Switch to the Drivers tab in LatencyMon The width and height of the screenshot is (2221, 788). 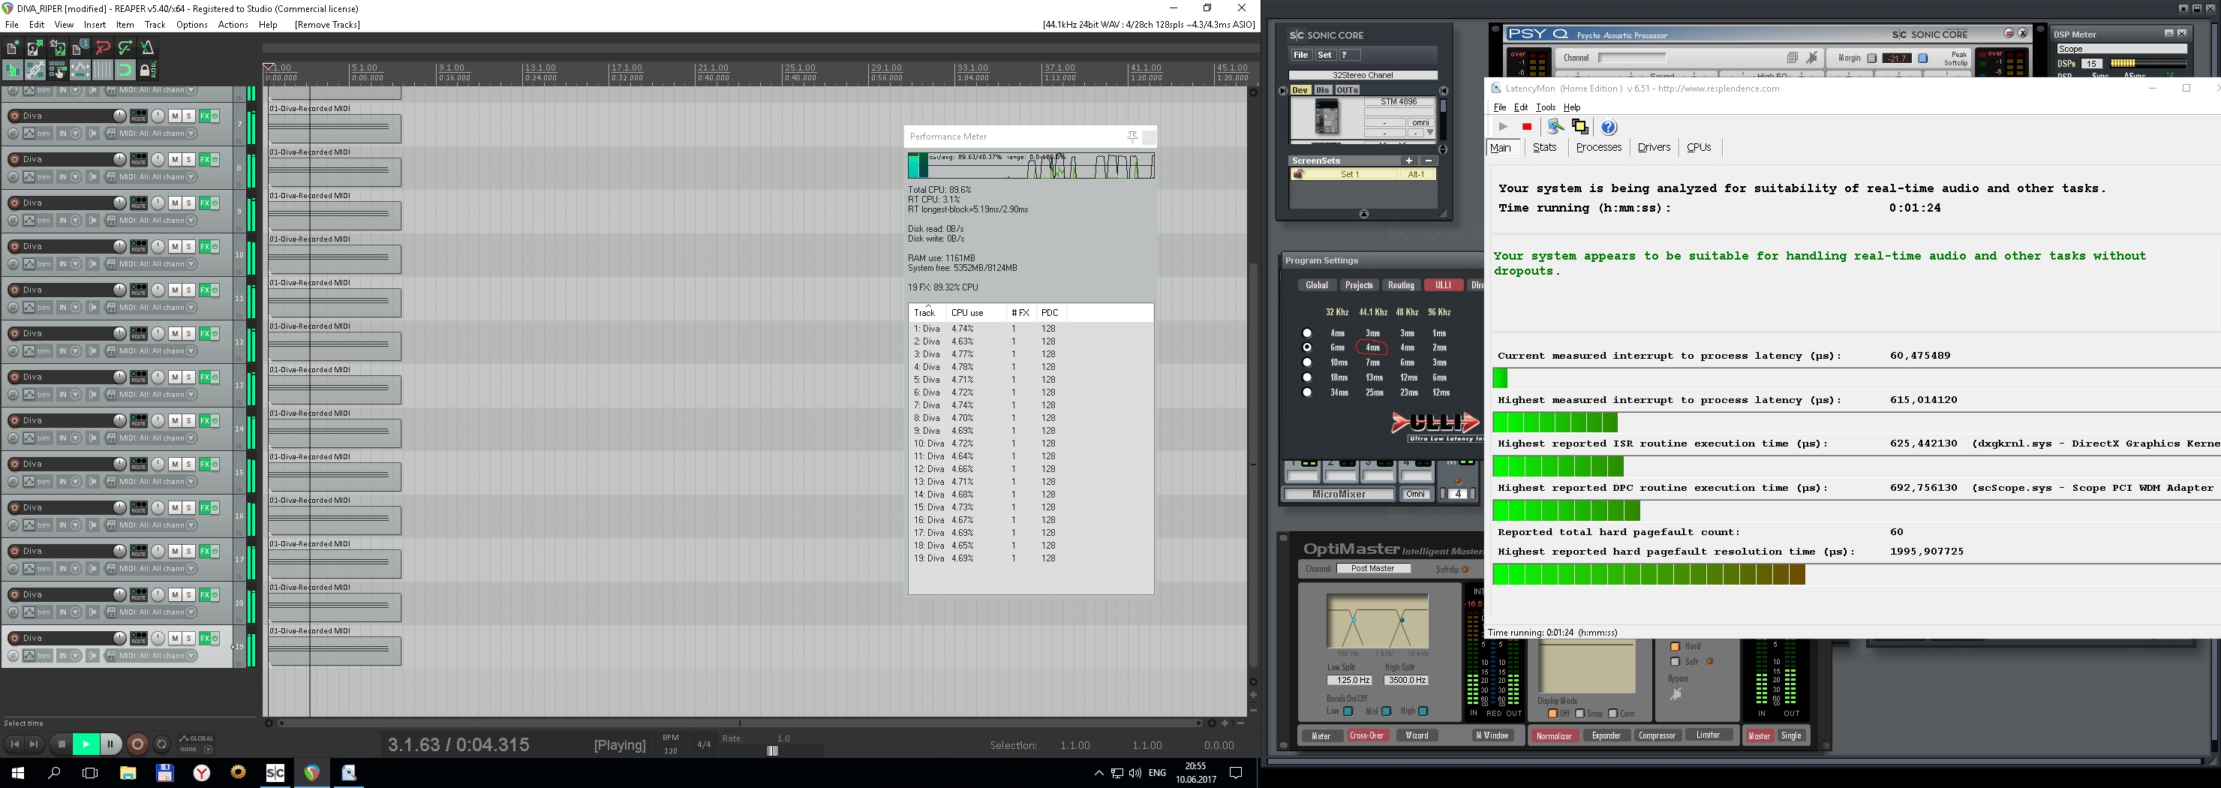(x=1654, y=147)
